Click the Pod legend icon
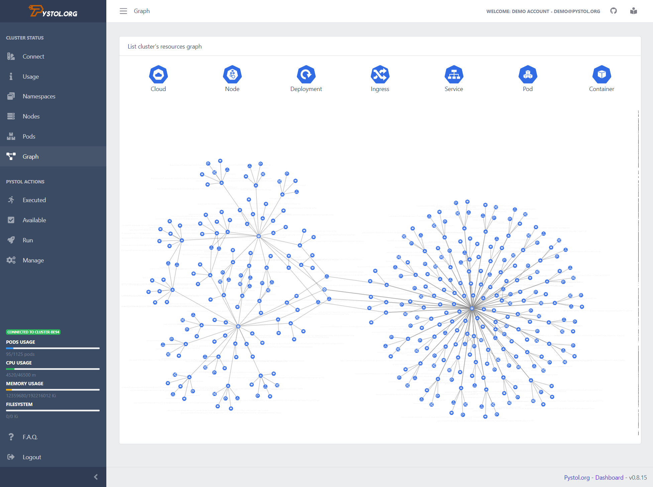Image resolution: width=653 pixels, height=487 pixels. pos(528,74)
